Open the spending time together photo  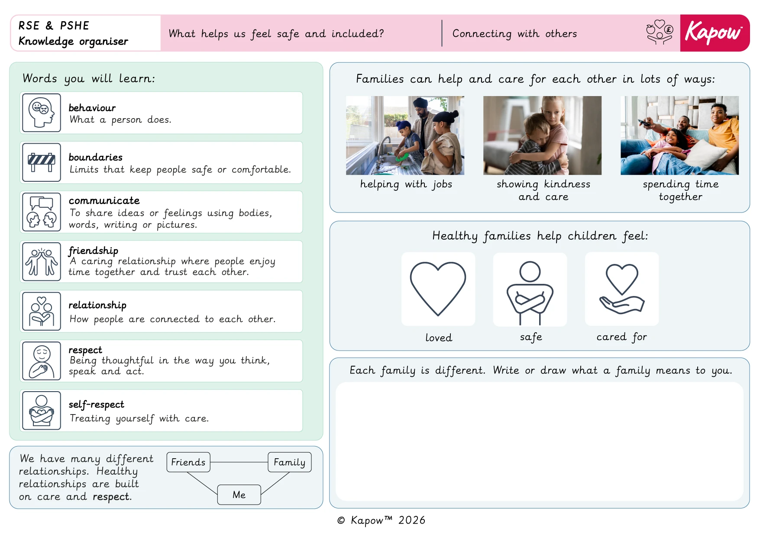679,135
